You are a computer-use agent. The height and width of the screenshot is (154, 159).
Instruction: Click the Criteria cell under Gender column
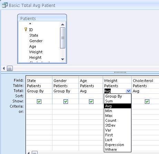click(x=66, y=107)
